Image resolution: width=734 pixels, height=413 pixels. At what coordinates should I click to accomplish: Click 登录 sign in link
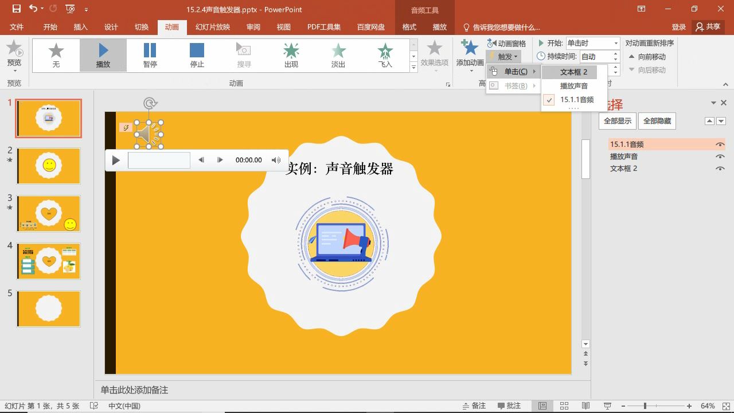point(678,27)
